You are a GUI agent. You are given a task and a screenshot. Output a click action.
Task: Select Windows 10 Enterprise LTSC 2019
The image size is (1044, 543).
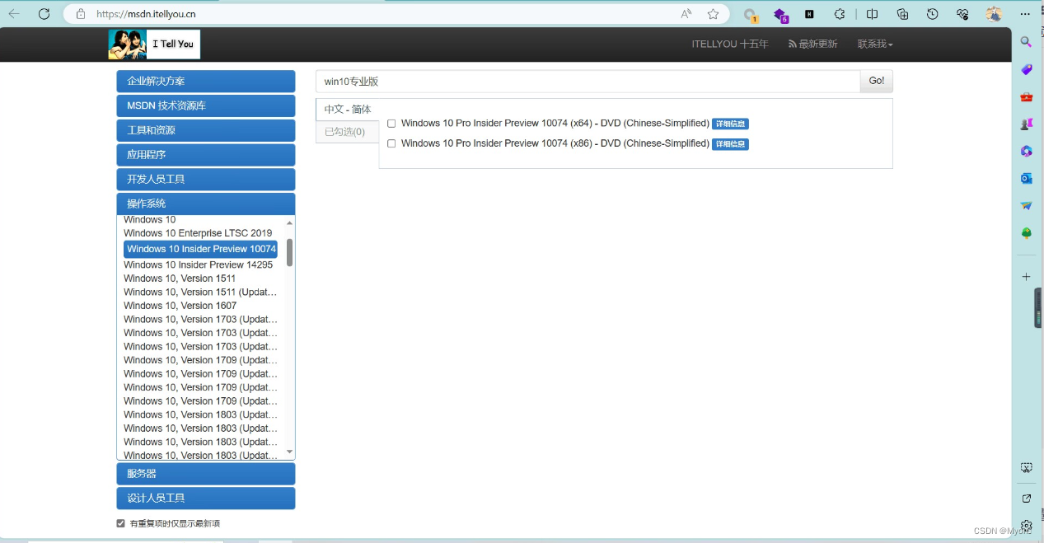coord(198,233)
